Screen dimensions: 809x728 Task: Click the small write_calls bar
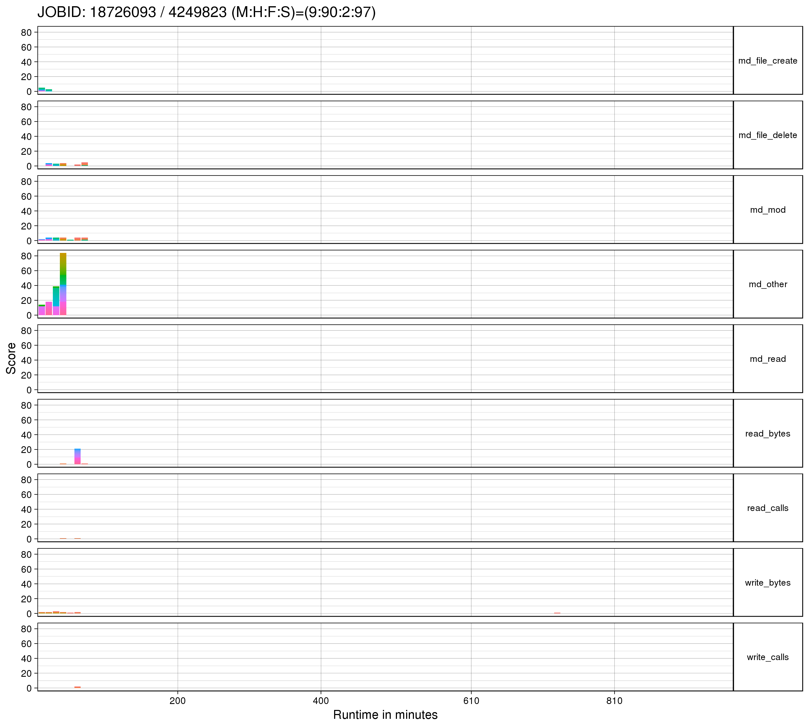[x=78, y=687]
